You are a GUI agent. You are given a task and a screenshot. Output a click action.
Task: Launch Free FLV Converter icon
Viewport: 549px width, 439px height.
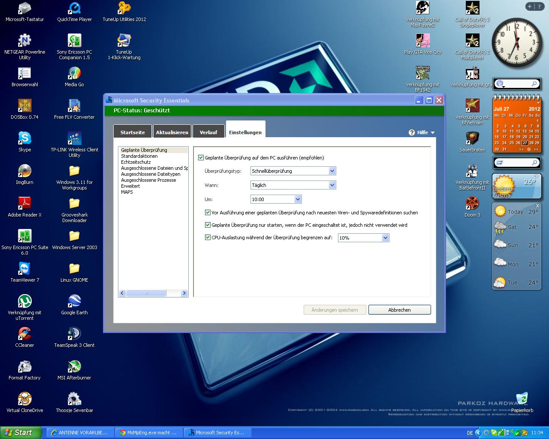pos(74,106)
